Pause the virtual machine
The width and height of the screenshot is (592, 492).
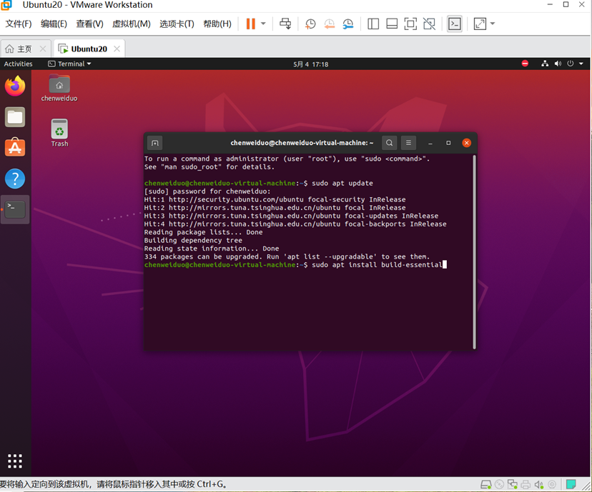pyautogui.click(x=250, y=24)
